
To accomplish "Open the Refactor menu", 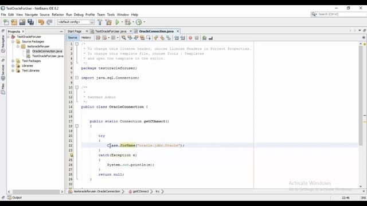I will pyautogui.click(x=57, y=14).
